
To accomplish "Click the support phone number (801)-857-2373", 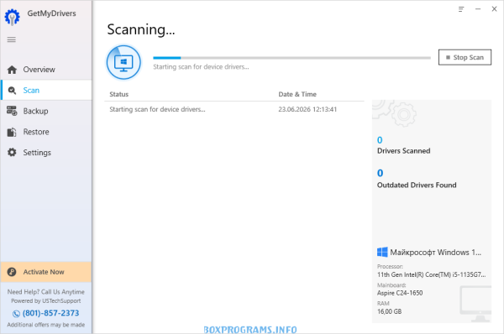I will tap(50, 313).
